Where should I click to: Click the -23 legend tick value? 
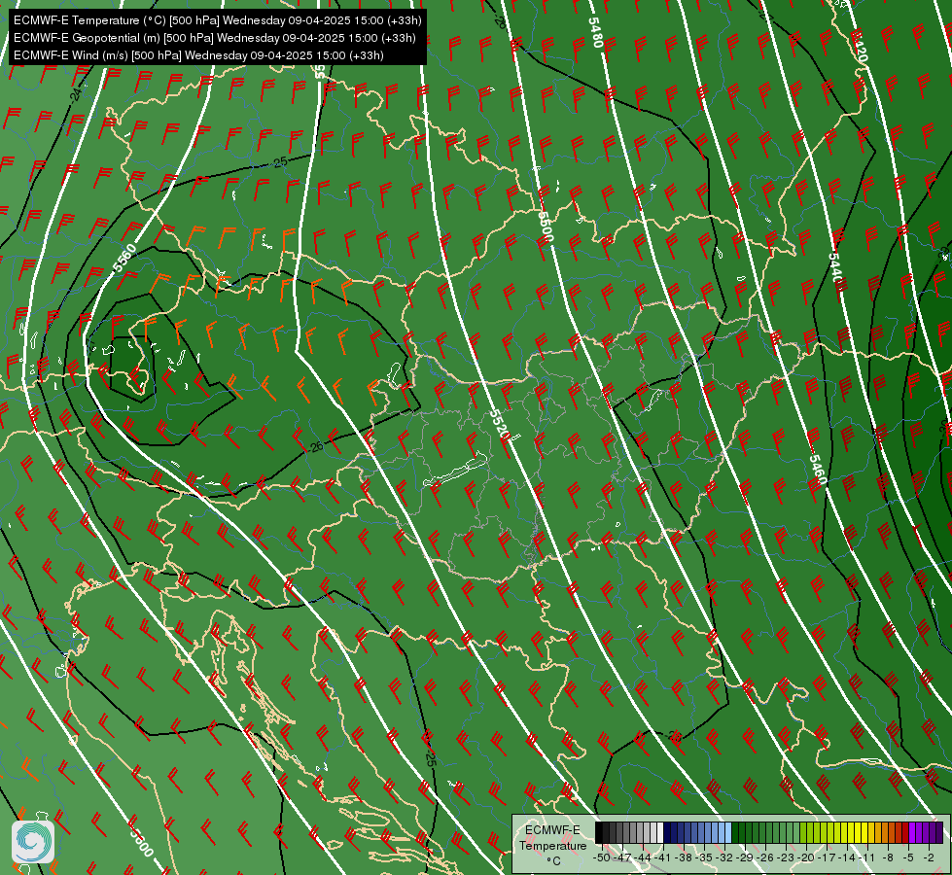[x=786, y=858]
